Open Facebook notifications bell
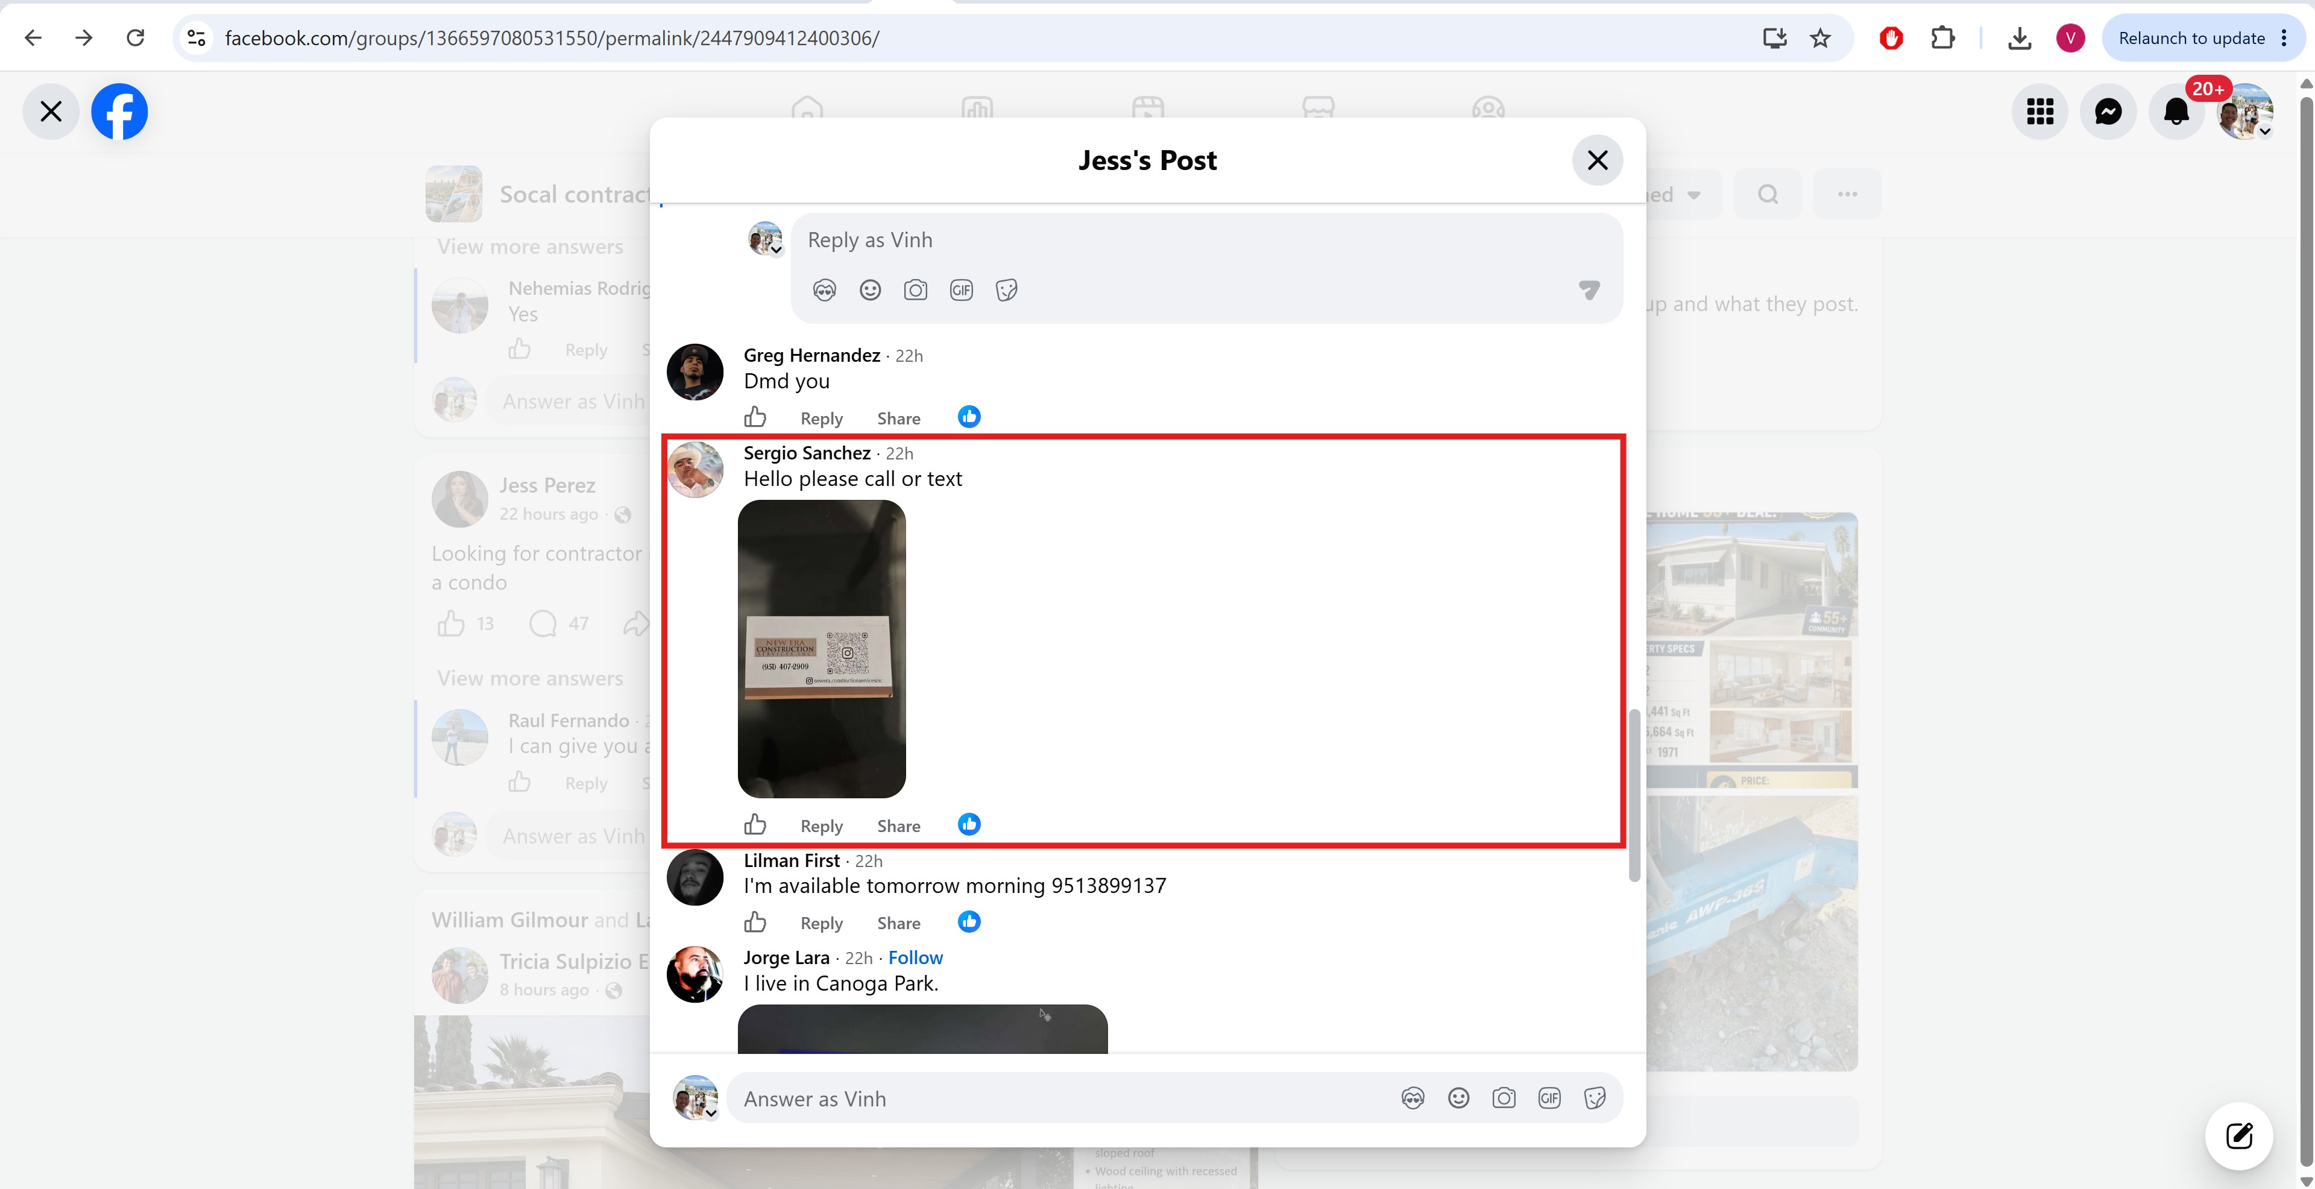The width and height of the screenshot is (2315, 1189). tap(2176, 112)
